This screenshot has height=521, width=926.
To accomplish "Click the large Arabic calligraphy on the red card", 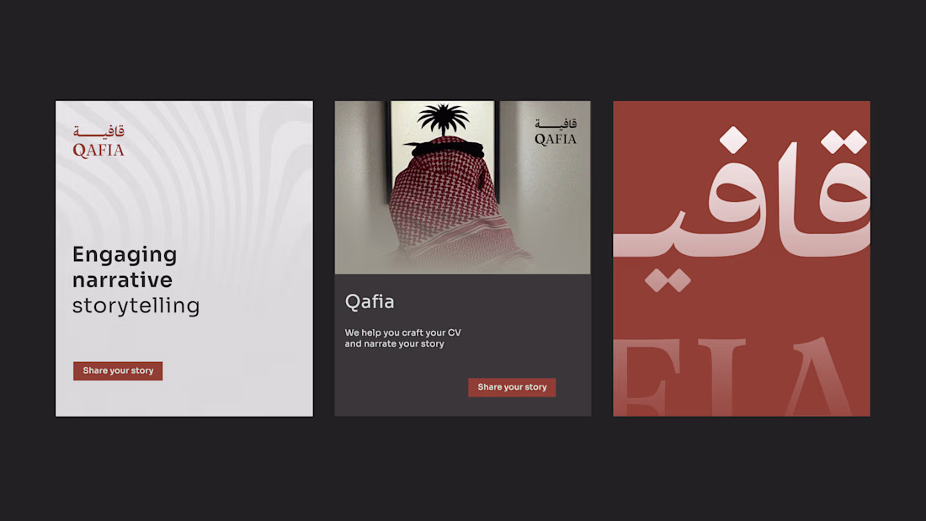I will click(742, 201).
